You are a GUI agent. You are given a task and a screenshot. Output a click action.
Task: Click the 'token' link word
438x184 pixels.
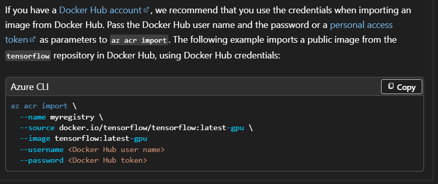(17, 40)
